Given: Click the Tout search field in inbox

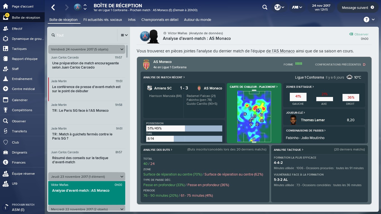Looking at the screenshot, I should point(84,35).
